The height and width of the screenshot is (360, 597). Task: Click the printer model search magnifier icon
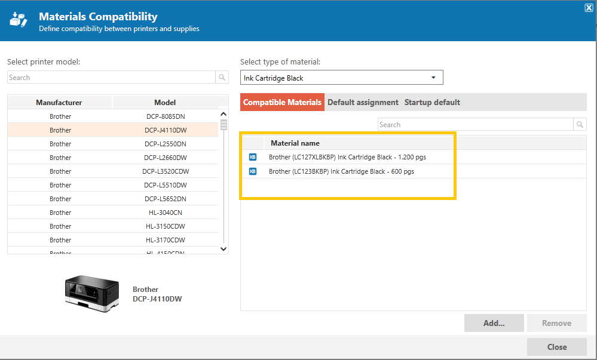pyautogui.click(x=222, y=77)
